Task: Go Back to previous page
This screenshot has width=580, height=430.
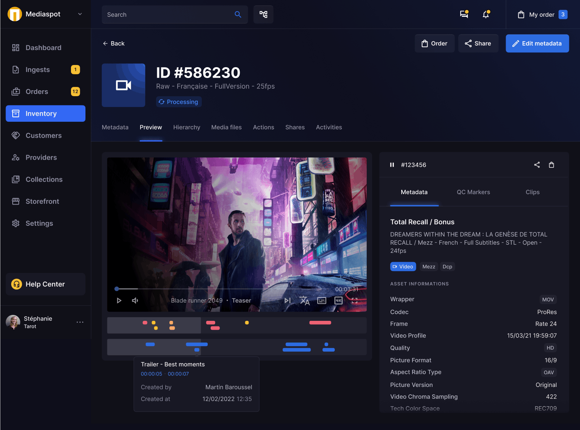Action: [114, 43]
